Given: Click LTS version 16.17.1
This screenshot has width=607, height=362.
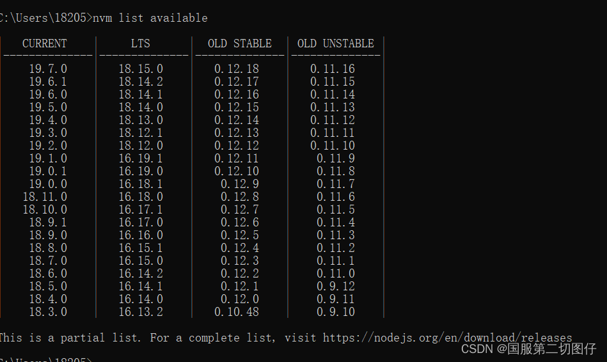Looking at the screenshot, I should [141, 209].
